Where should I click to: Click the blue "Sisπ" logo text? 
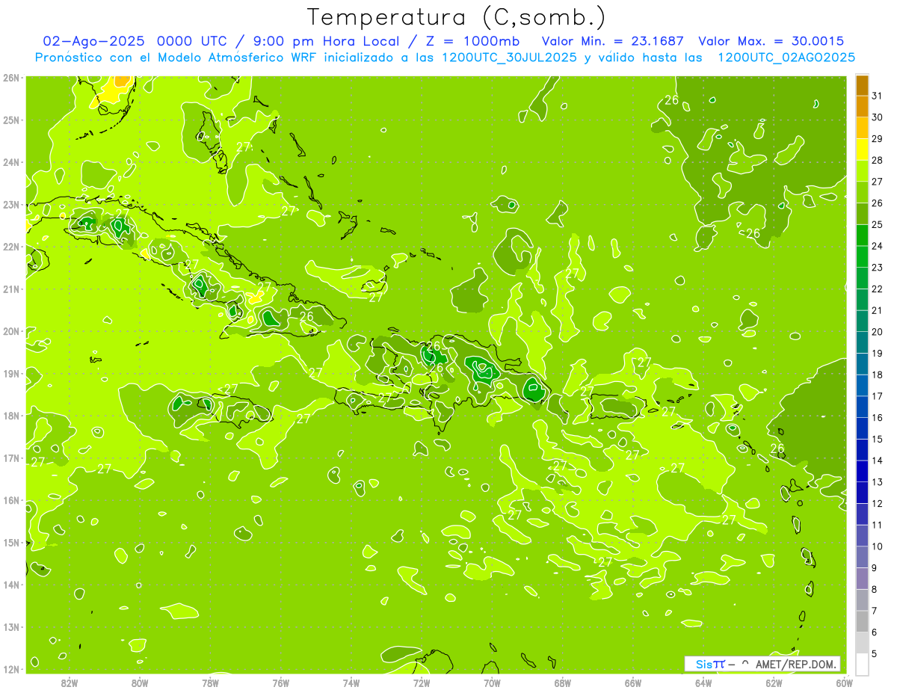[x=710, y=664]
